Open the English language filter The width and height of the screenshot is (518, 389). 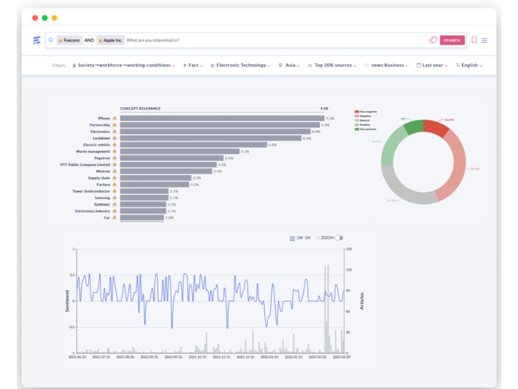click(469, 65)
